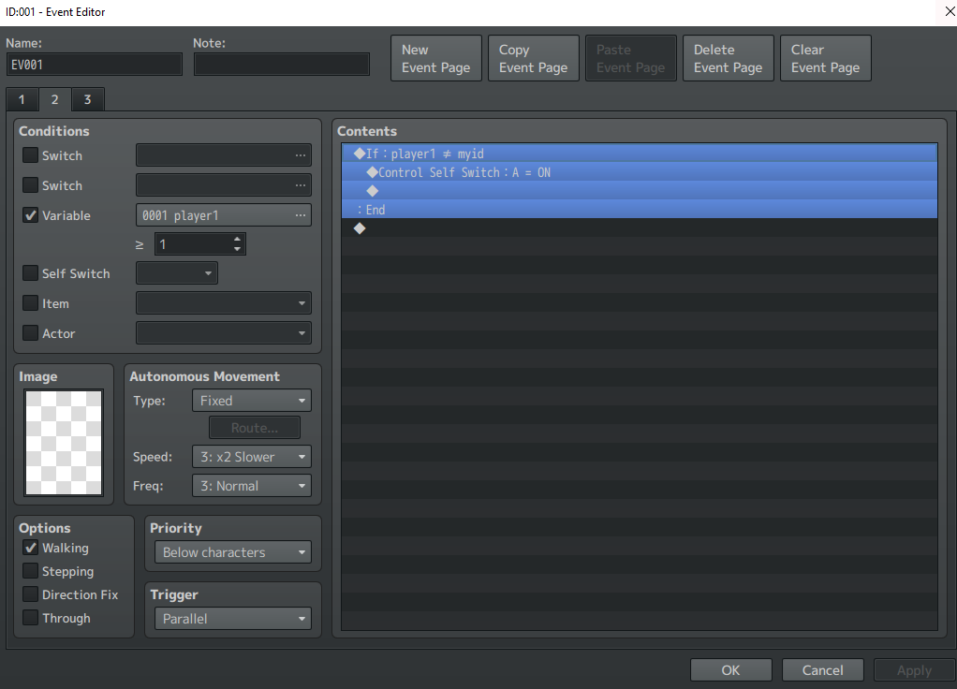The image size is (957, 689).
Task: Click the event Name field EV001
Action: click(95, 64)
